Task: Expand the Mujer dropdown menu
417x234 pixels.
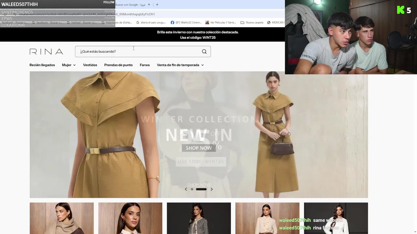Action: click(x=69, y=65)
